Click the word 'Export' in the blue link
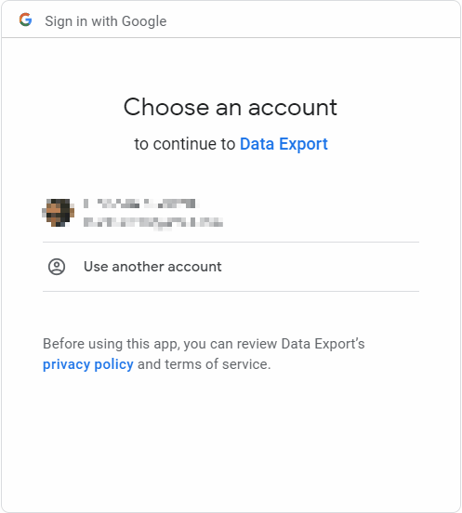462x513 pixels. [x=303, y=144]
